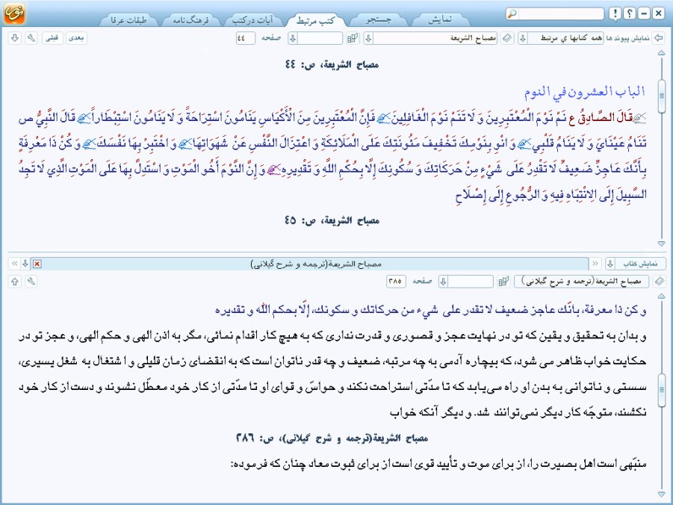The width and height of the screenshot is (673, 505).
Task: Expand the مصباح الشريعة book dropdown arrow
Action: tap(368, 38)
